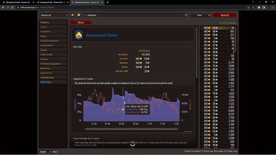The image size is (276, 155).
Task: Open the Draenor EU realm dropdown
Action: 53,15
